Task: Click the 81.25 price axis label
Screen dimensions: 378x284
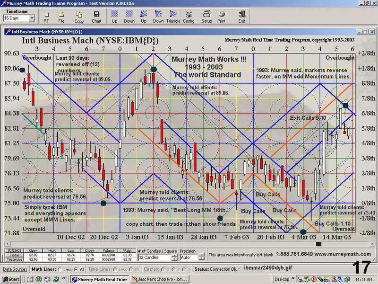Action: (x=11, y=143)
